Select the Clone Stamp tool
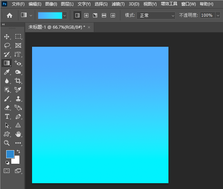 [x=18, y=99]
